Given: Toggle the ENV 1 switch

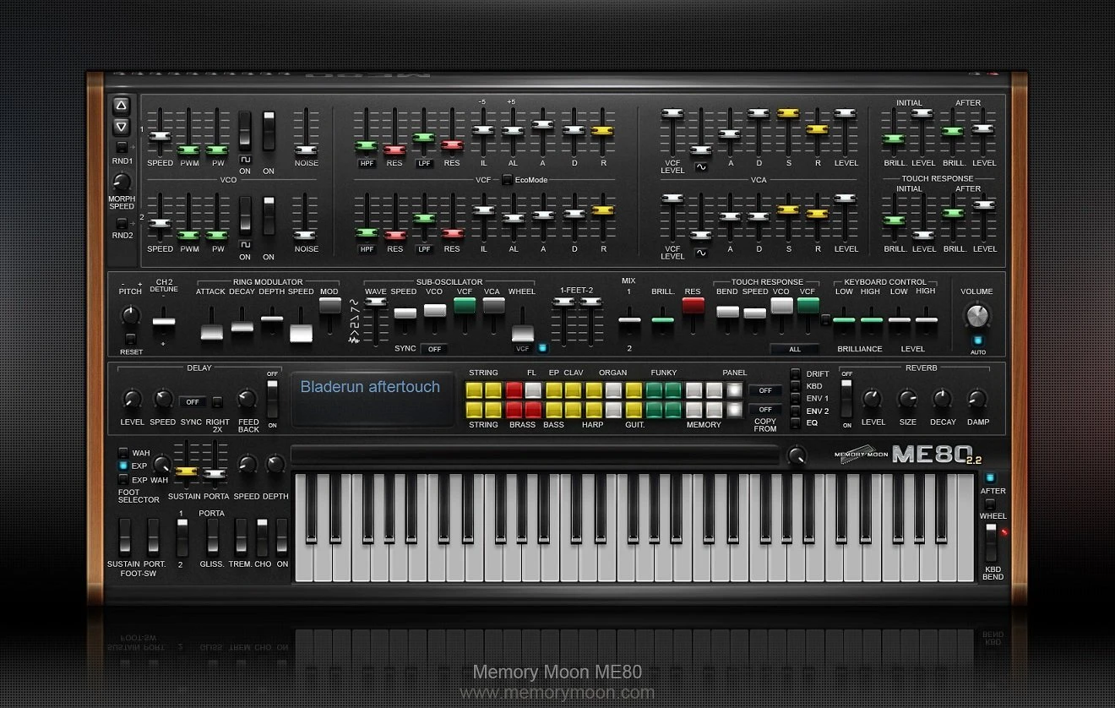Looking at the screenshot, I should (795, 398).
